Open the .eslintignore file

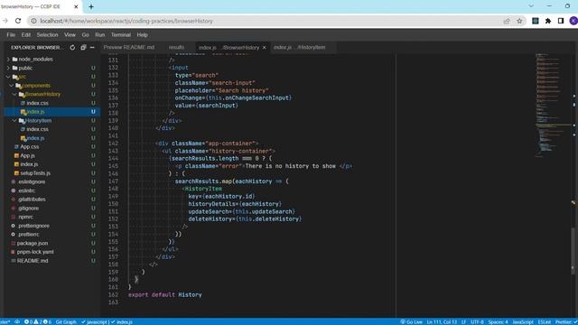click(32, 181)
